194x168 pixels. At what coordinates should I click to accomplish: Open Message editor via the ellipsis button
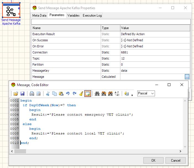click(x=187, y=77)
